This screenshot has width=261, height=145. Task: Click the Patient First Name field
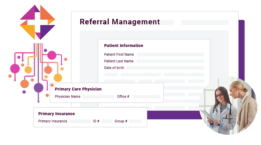[170, 55]
